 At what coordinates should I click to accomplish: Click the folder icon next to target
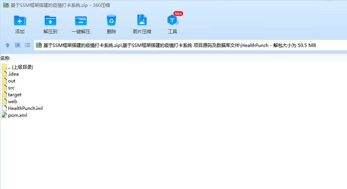(x=5, y=95)
